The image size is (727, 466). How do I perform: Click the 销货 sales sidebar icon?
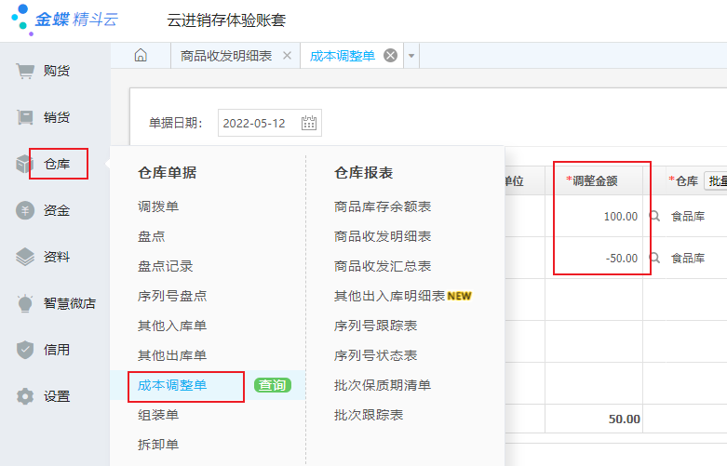(x=25, y=117)
